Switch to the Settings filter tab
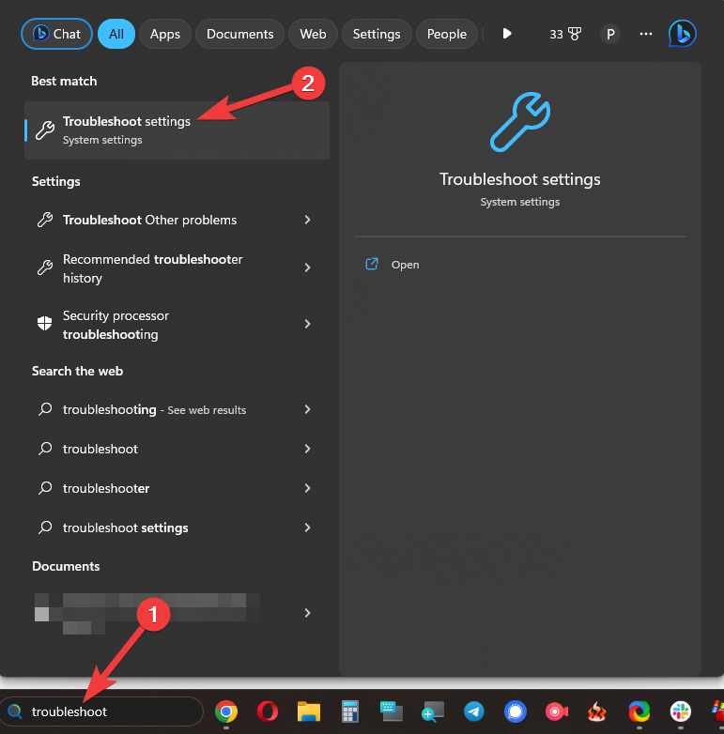Screen dimensions: 724x734 click(377, 34)
